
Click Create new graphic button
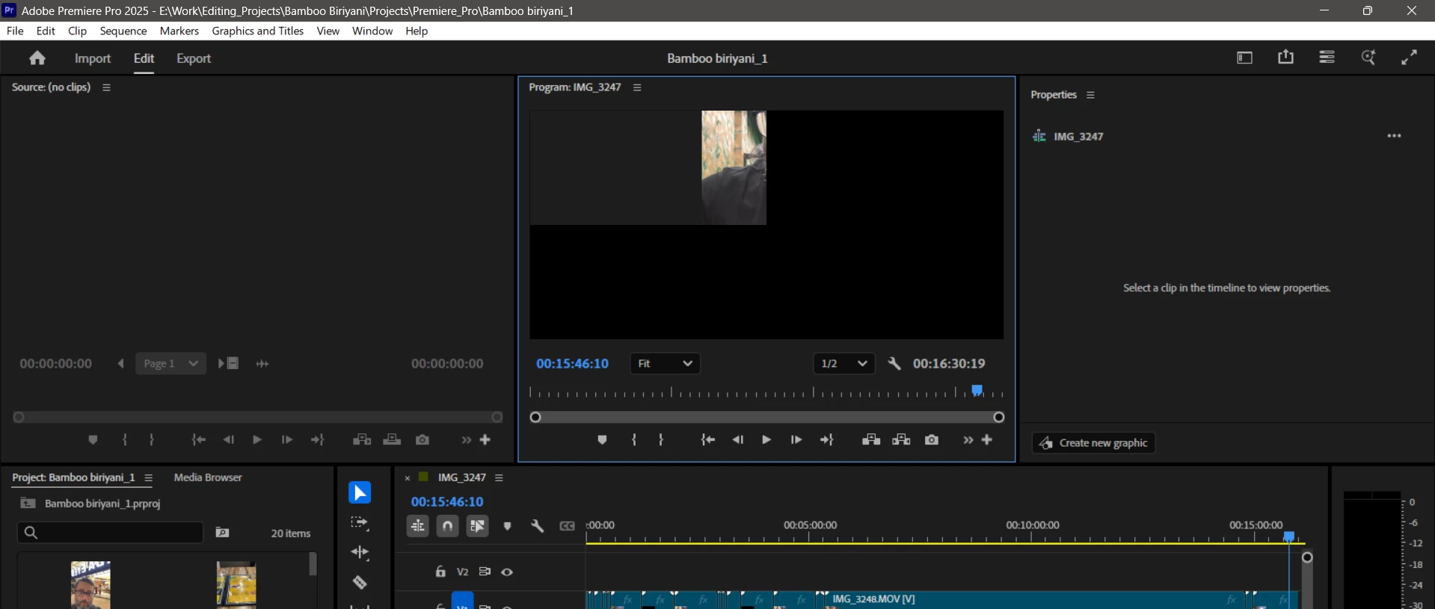tap(1094, 443)
